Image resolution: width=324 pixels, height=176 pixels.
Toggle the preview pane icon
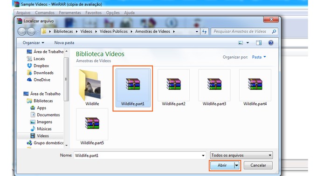point(259,43)
